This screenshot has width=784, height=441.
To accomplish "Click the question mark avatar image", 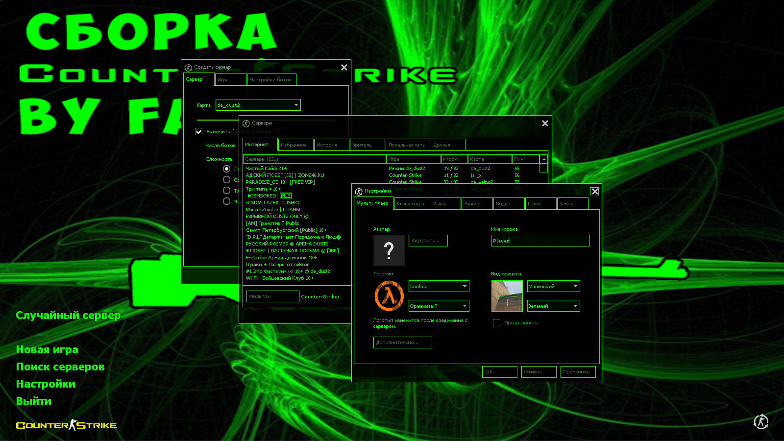I will 389,250.
